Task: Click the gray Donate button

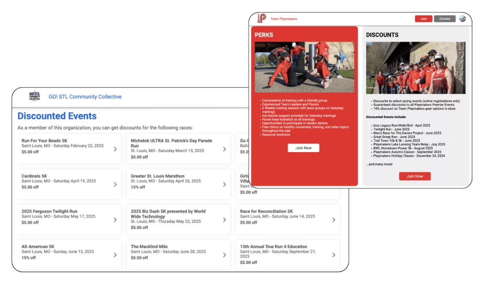Action: 445,19
